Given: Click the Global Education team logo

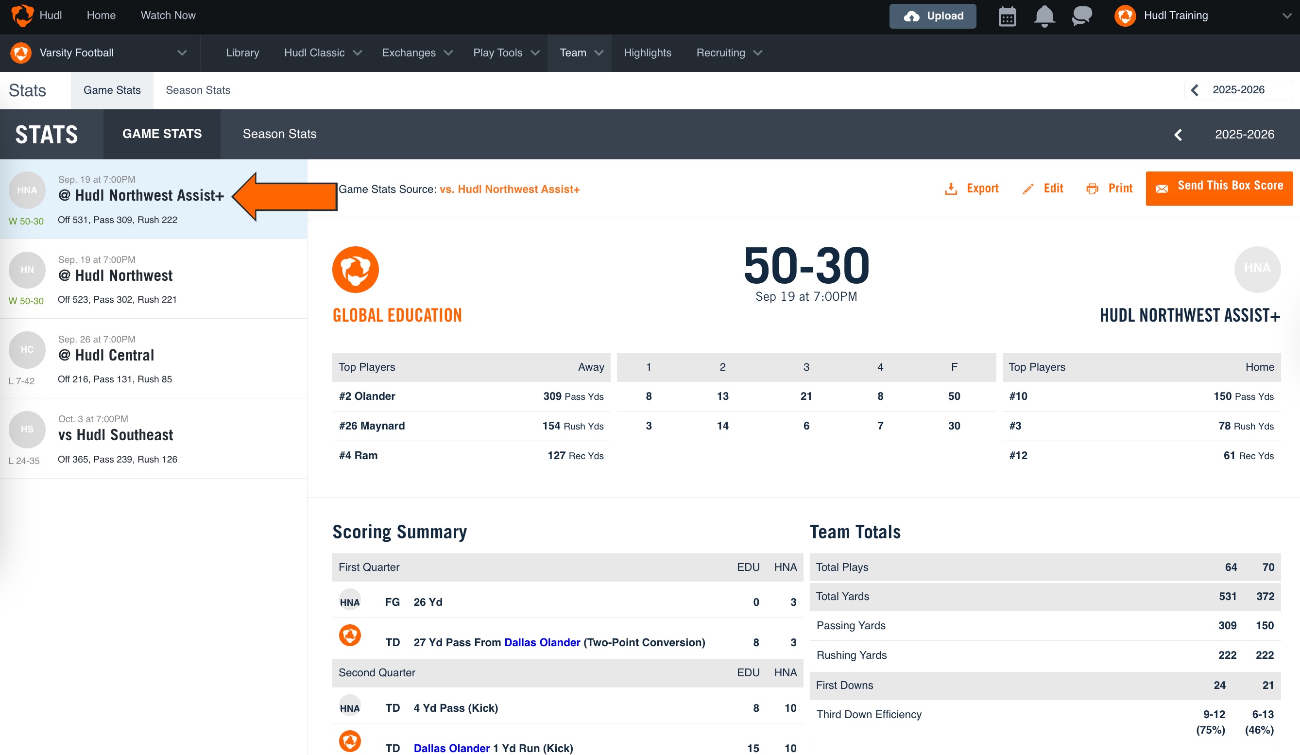Looking at the screenshot, I should (x=355, y=269).
